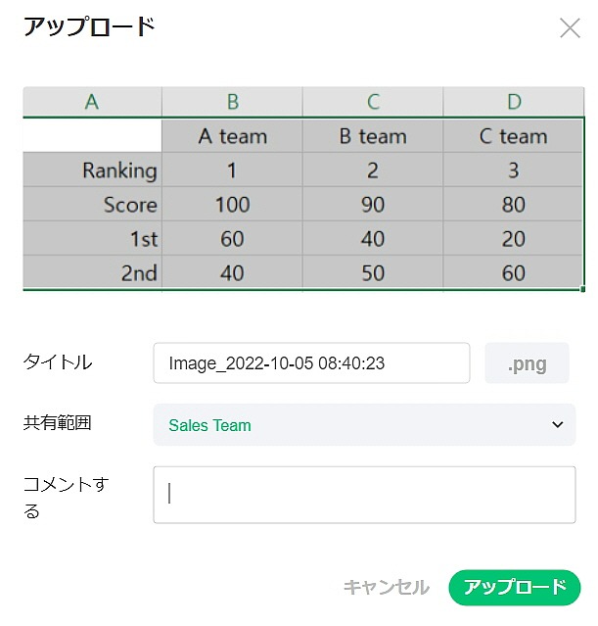Click column D header in preview
This screenshot has height=626, width=598.
(x=514, y=102)
